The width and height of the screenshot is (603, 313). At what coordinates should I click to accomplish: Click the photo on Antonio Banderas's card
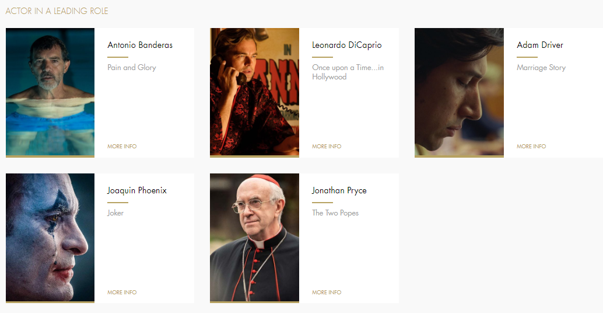click(x=50, y=92)
